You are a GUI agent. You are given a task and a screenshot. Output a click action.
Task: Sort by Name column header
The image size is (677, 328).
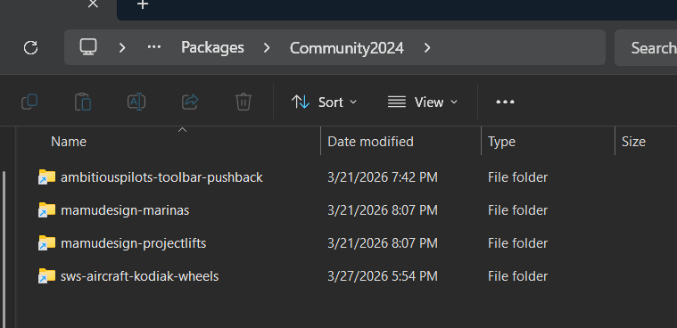[69, 142]
